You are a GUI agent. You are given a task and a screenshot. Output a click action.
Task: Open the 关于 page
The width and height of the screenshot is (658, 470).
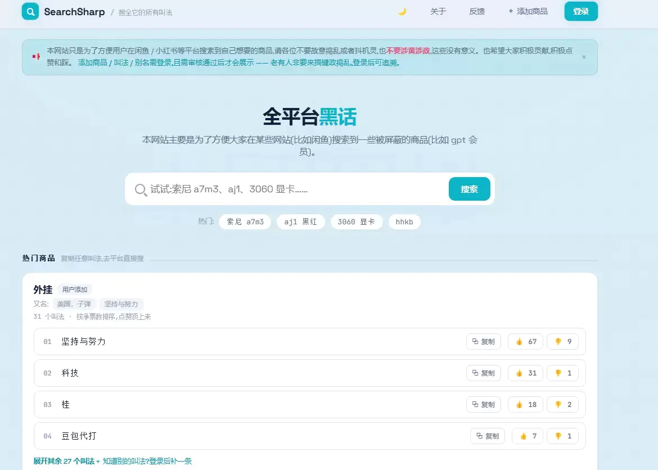tap(438, 11)
